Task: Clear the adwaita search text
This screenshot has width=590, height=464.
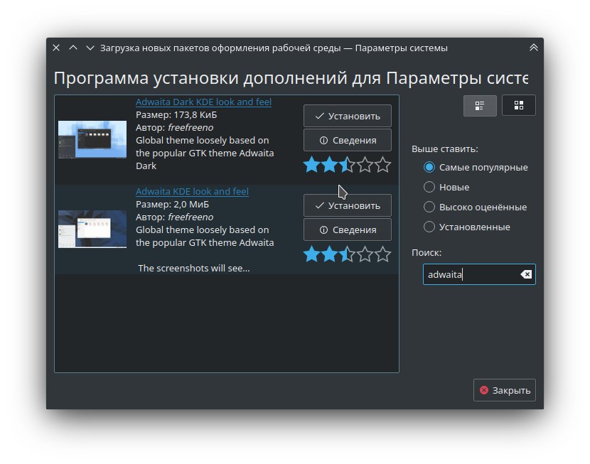Action: click(x=526, y=274)
